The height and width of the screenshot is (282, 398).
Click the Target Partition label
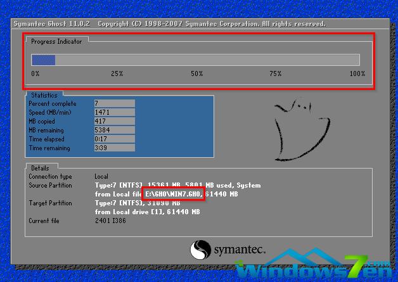coord(50,203)
